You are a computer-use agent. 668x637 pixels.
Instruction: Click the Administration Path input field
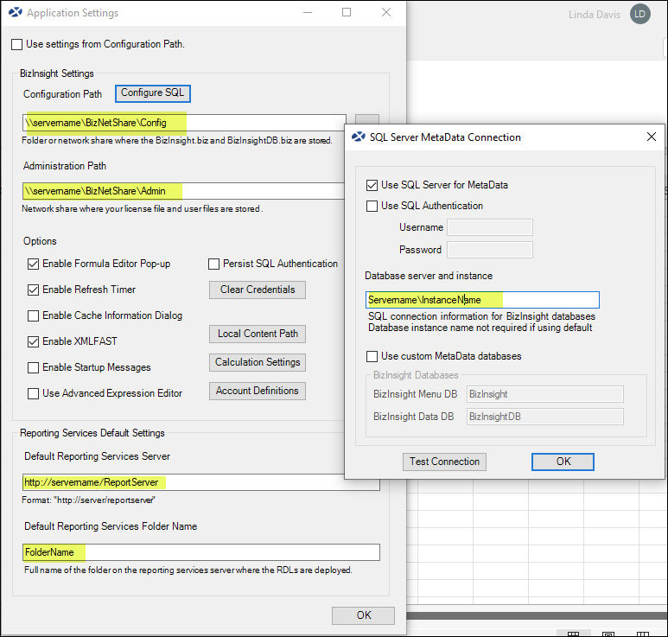point(183,191)
